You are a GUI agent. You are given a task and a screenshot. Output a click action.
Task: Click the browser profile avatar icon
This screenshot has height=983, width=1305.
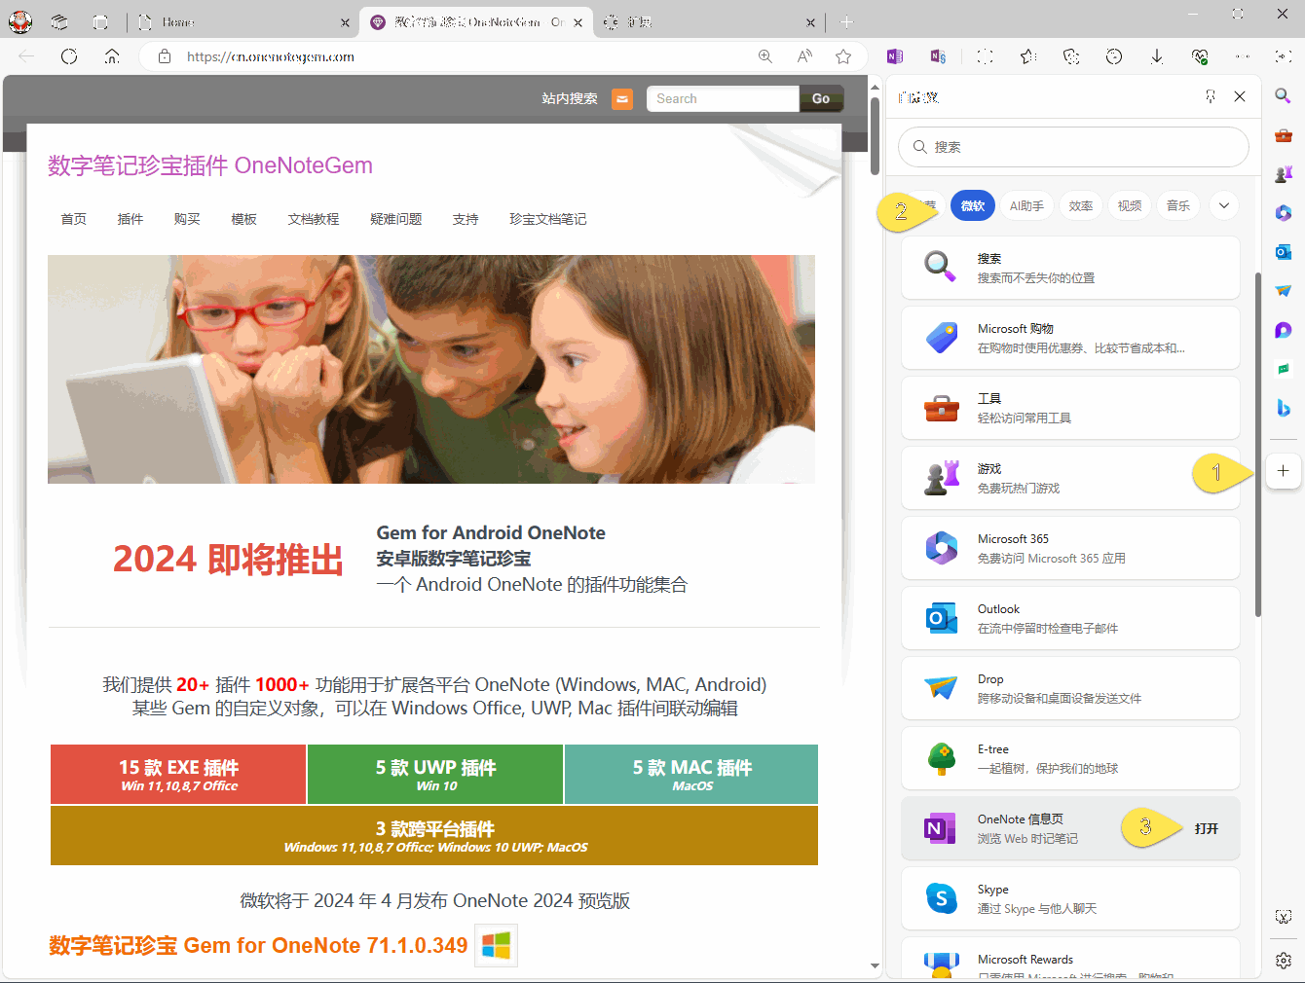click(20, 21)
